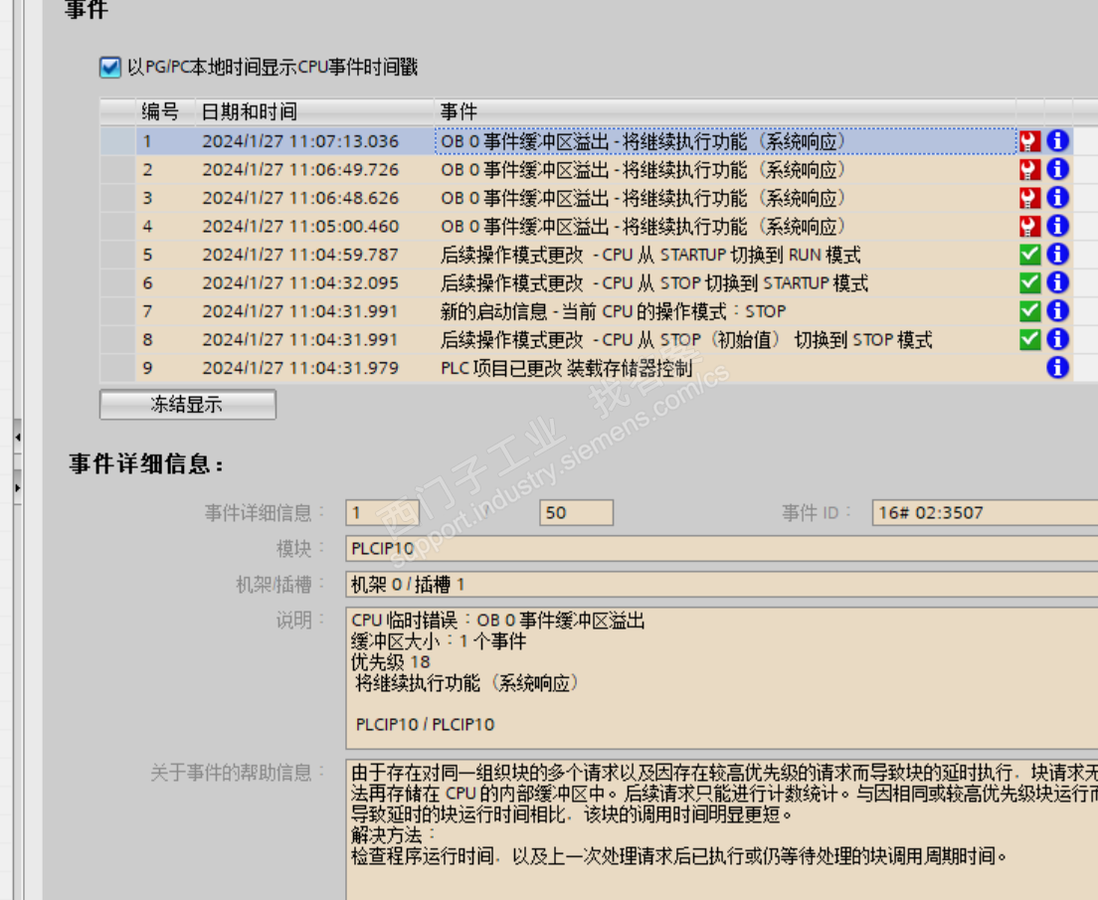Select STOP (初始值) to STOP event row
This screenshot has width=1098, height=900.
click(x=586, y=340)
